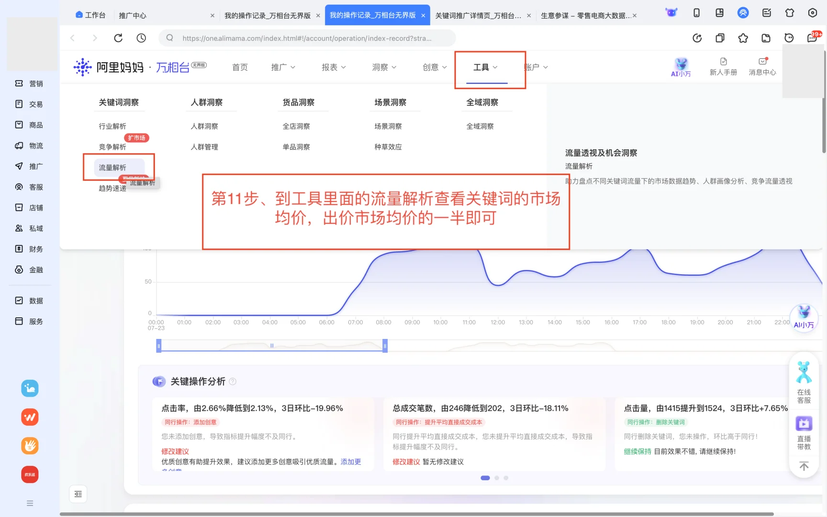Select the second carousel pagination dot

point(496,478)
